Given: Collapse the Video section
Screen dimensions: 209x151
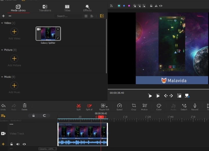Looking at the screenshot, I should click(x=2, y=23).
